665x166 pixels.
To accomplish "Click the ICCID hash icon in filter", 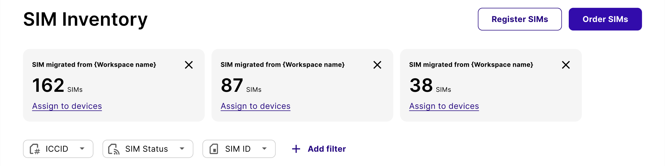I will (35, 149).
